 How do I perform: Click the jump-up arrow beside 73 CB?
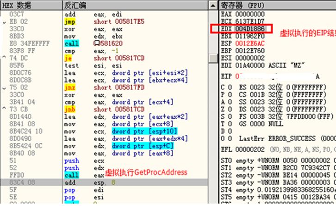(x=4, y=109)
